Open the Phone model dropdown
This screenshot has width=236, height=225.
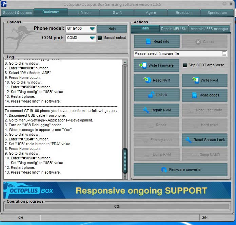(92, 29)
